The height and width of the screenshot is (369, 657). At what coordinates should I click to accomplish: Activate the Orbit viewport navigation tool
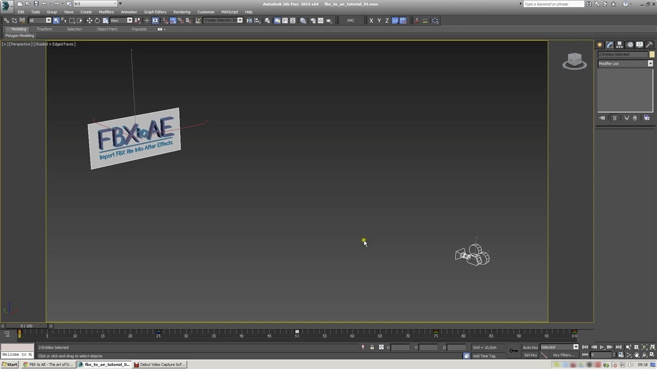644,354
